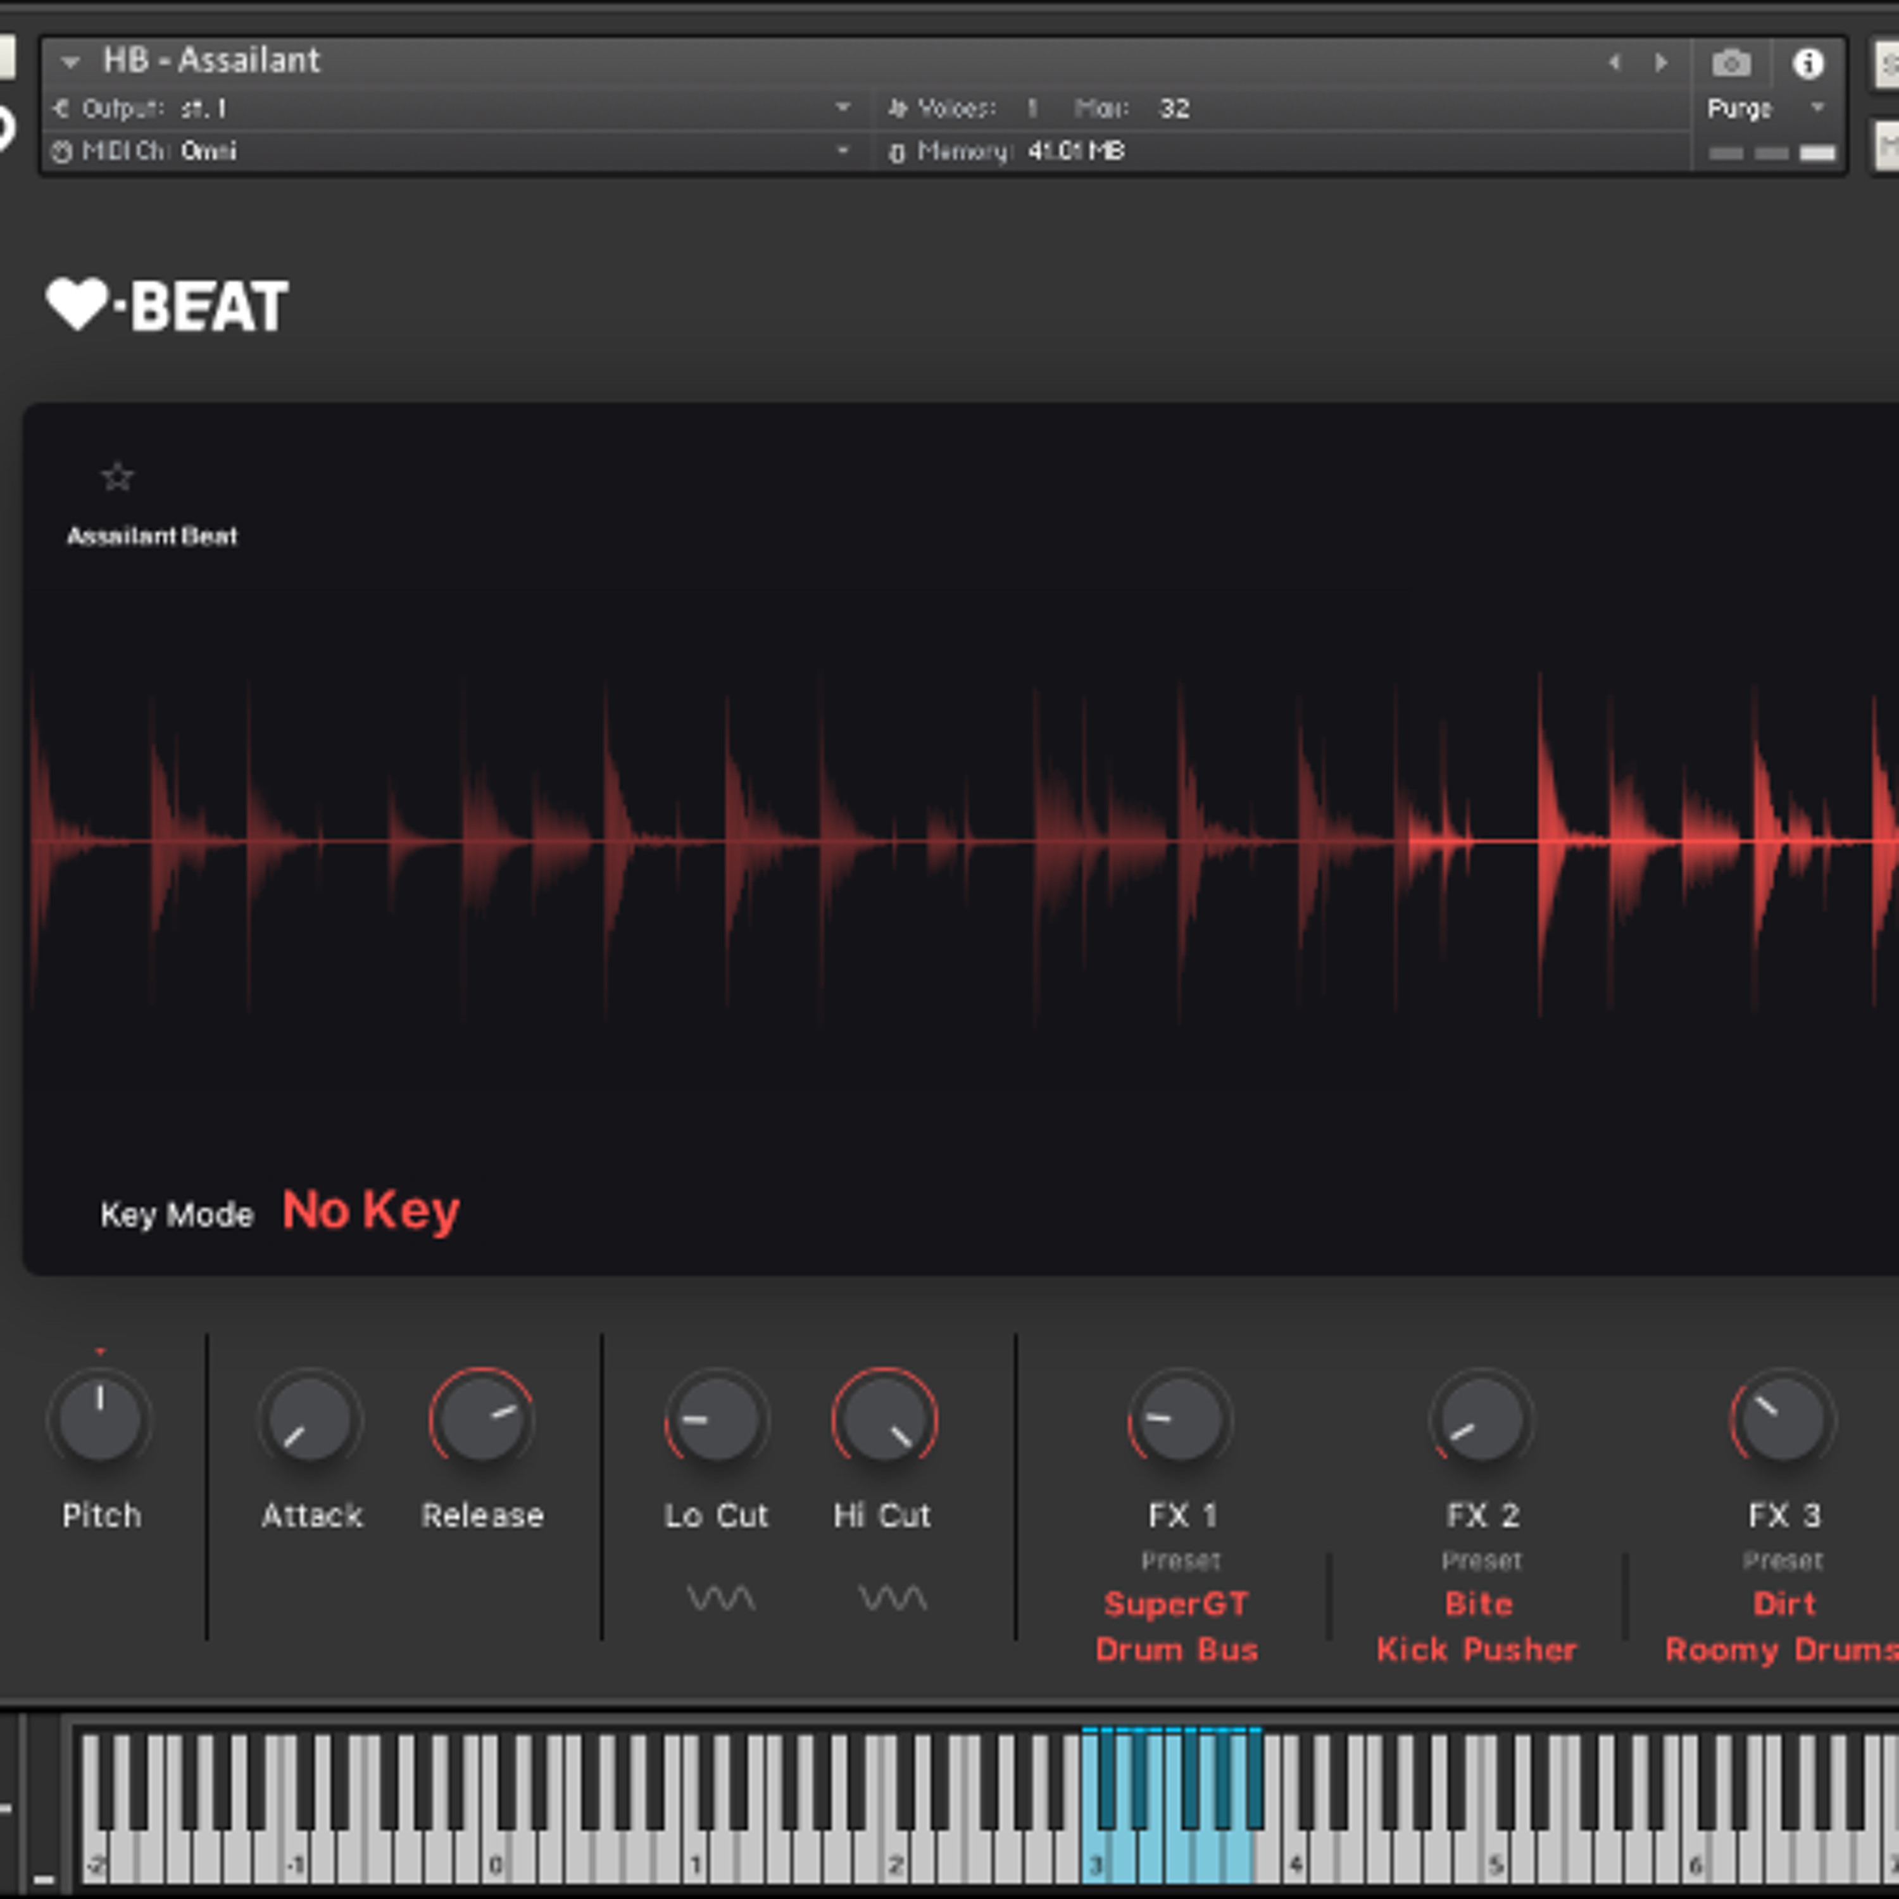Click the Max voices value 32
The height and width of the screenshot is (1899, 1899).
point(1175,108)
